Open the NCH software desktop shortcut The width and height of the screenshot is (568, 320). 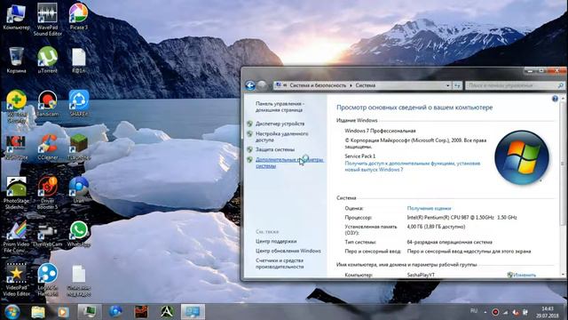tap(16, 147)
